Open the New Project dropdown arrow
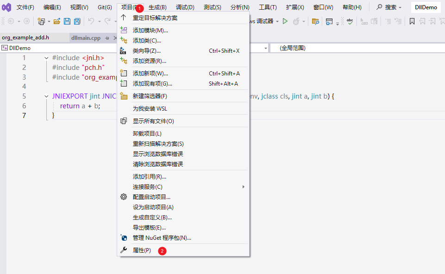The height and width of the screenshot is (274, 445). (x=49, y=22)
